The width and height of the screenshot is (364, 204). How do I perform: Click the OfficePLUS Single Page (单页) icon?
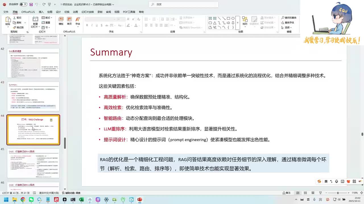(69, 19)
